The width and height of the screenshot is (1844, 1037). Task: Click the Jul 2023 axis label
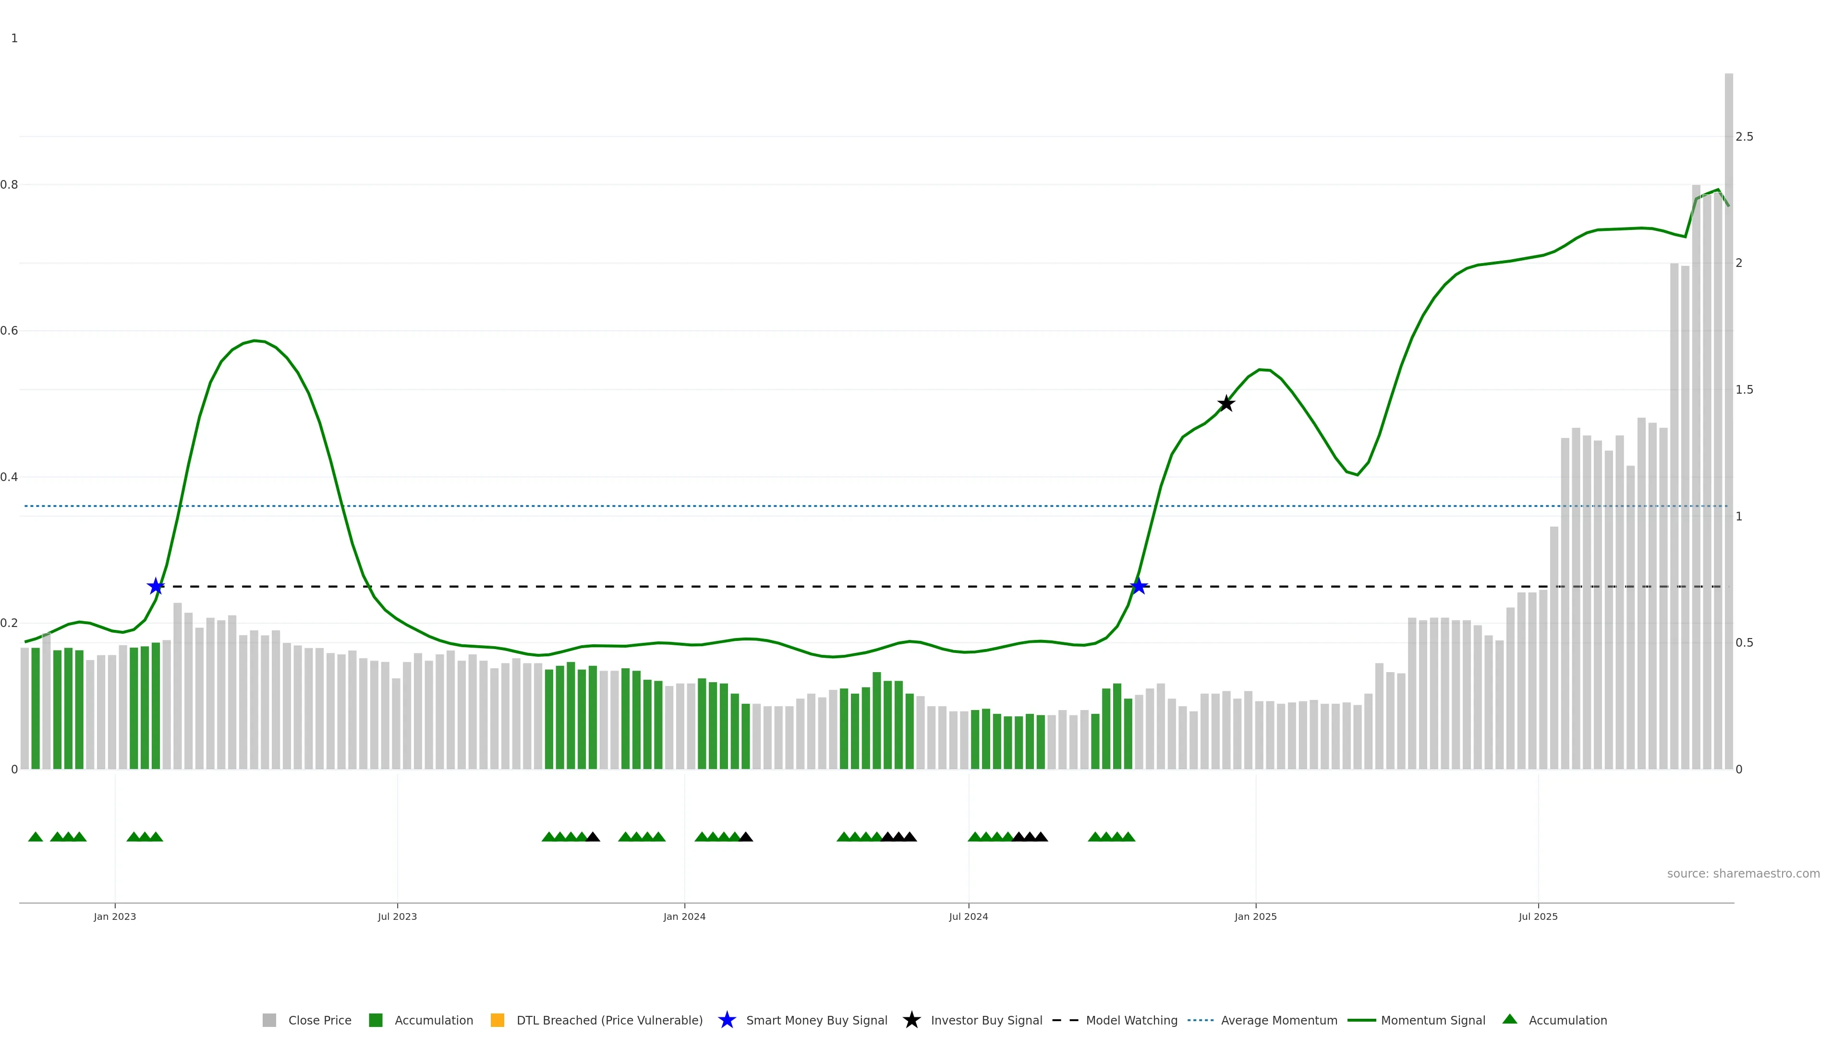tap(397, 916)
